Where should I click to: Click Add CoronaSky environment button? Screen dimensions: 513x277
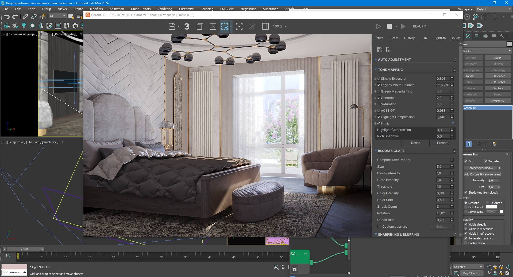[483, 174]
